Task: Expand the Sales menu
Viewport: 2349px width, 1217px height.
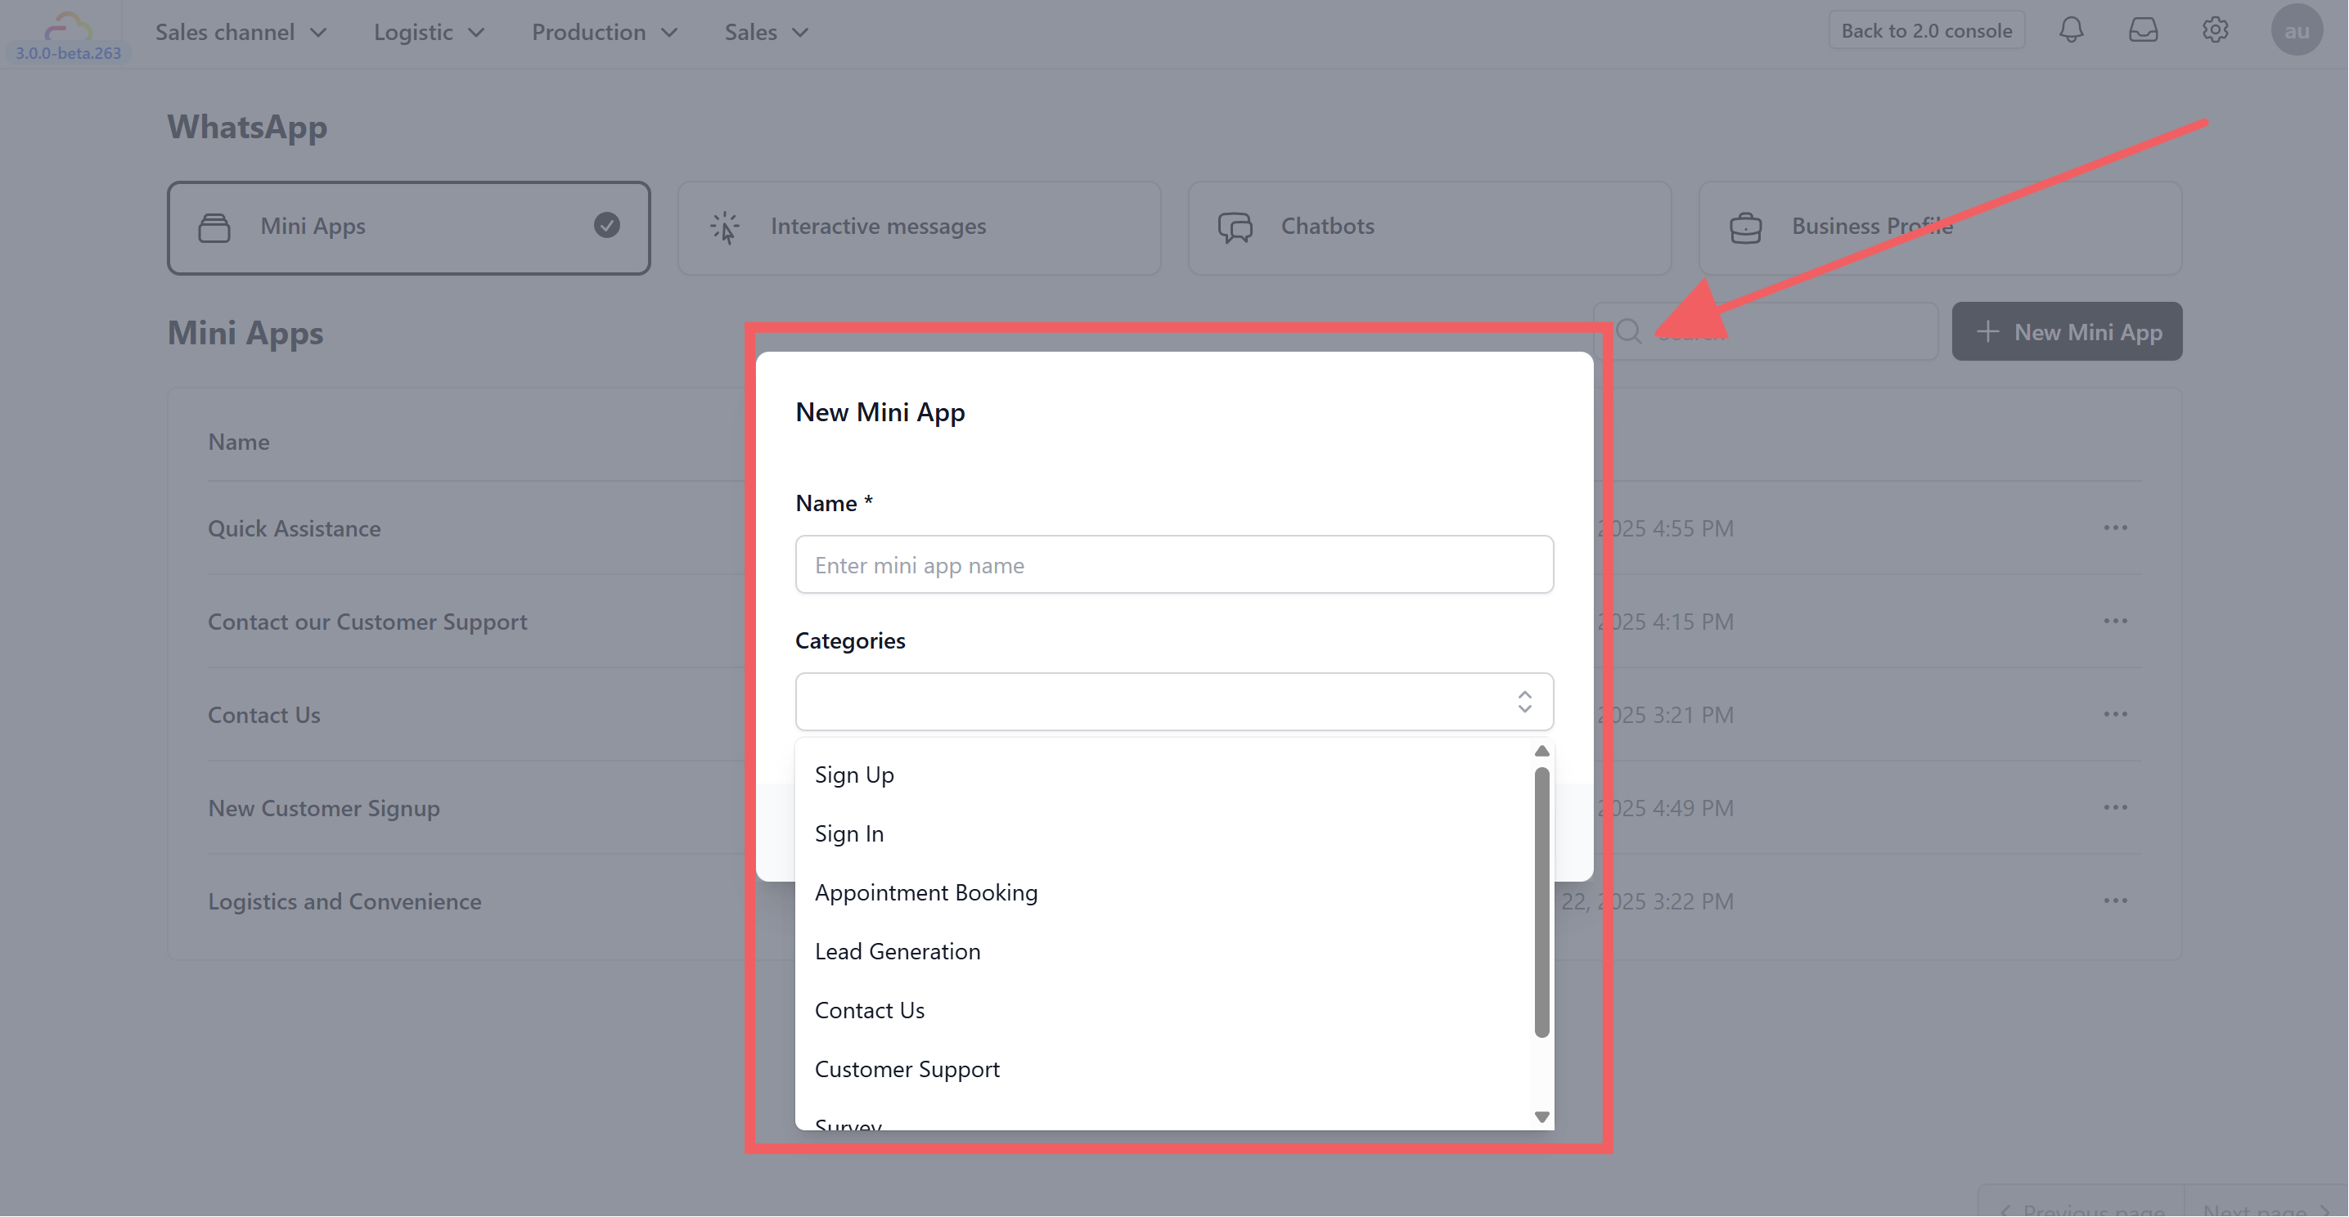Action: coord(766,32)
